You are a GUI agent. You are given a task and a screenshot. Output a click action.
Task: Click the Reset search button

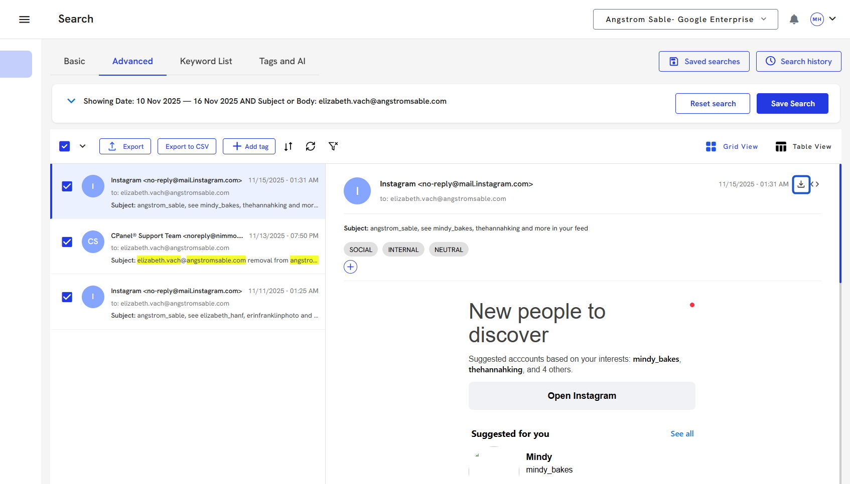(713, 104)
